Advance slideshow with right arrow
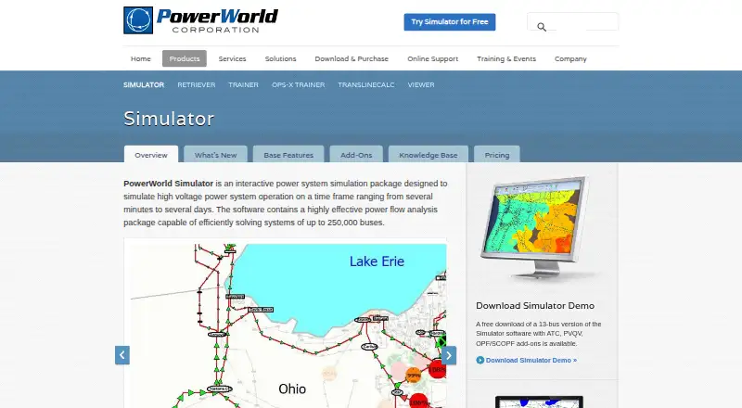The image size is (742, 408). coord(449,355)
